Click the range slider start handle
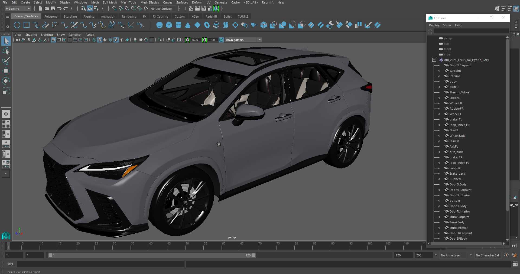The image size is (520, 274). click(x=50, y=255)
